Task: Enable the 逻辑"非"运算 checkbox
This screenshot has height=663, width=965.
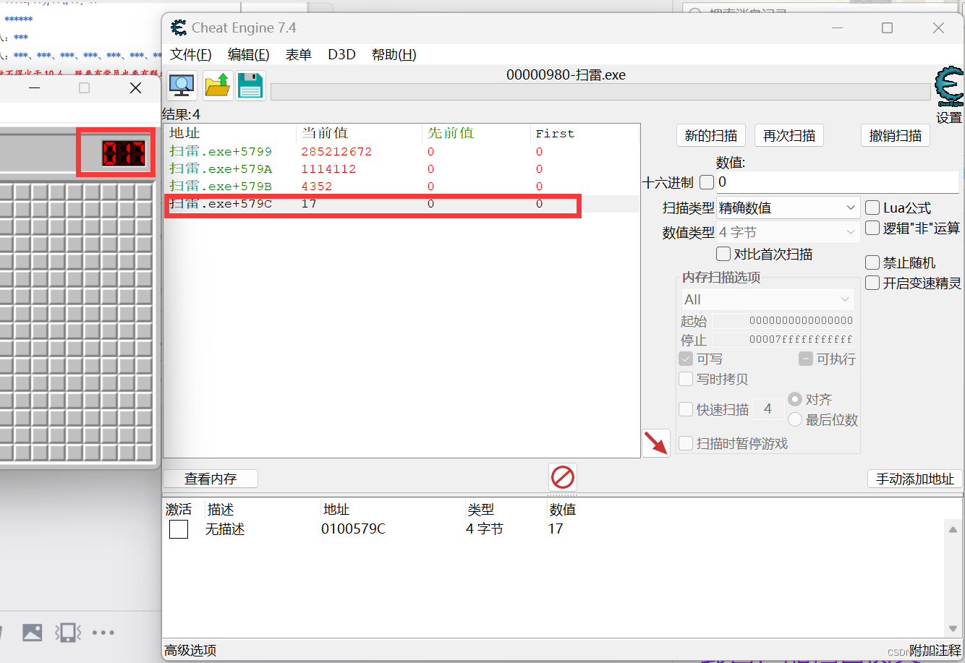Action: [872, 228]
